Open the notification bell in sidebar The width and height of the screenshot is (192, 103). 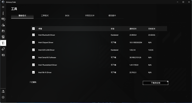tap(3, 91)
